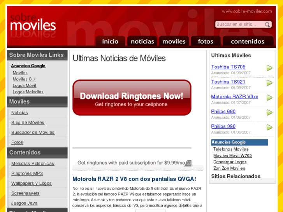Open Juegos Java link
The height and width of the screenshot is (212, 283).
click(25, 203)
